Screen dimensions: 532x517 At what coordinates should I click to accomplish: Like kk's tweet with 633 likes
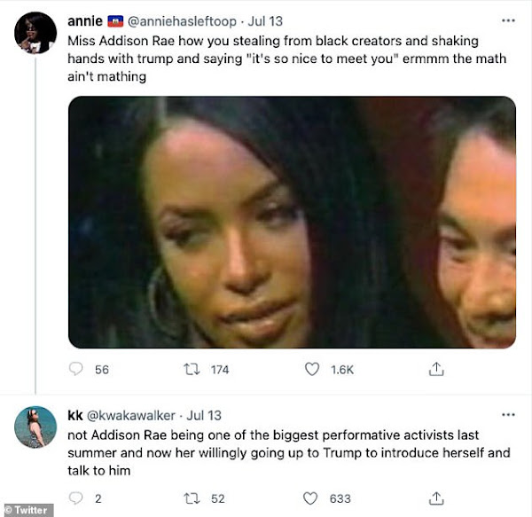pyautogui.click(x=310, y=498)
